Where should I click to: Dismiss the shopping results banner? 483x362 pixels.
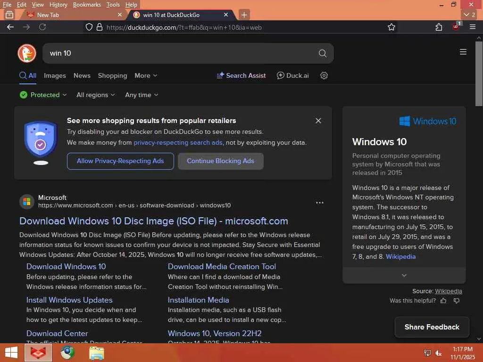[x=318, y=121]
